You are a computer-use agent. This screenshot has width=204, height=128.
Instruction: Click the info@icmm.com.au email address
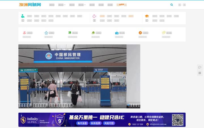tap(158, 124)
